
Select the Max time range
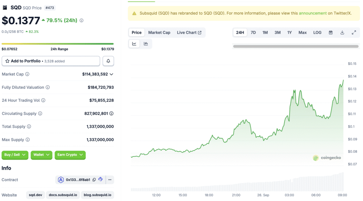(302, 32)
